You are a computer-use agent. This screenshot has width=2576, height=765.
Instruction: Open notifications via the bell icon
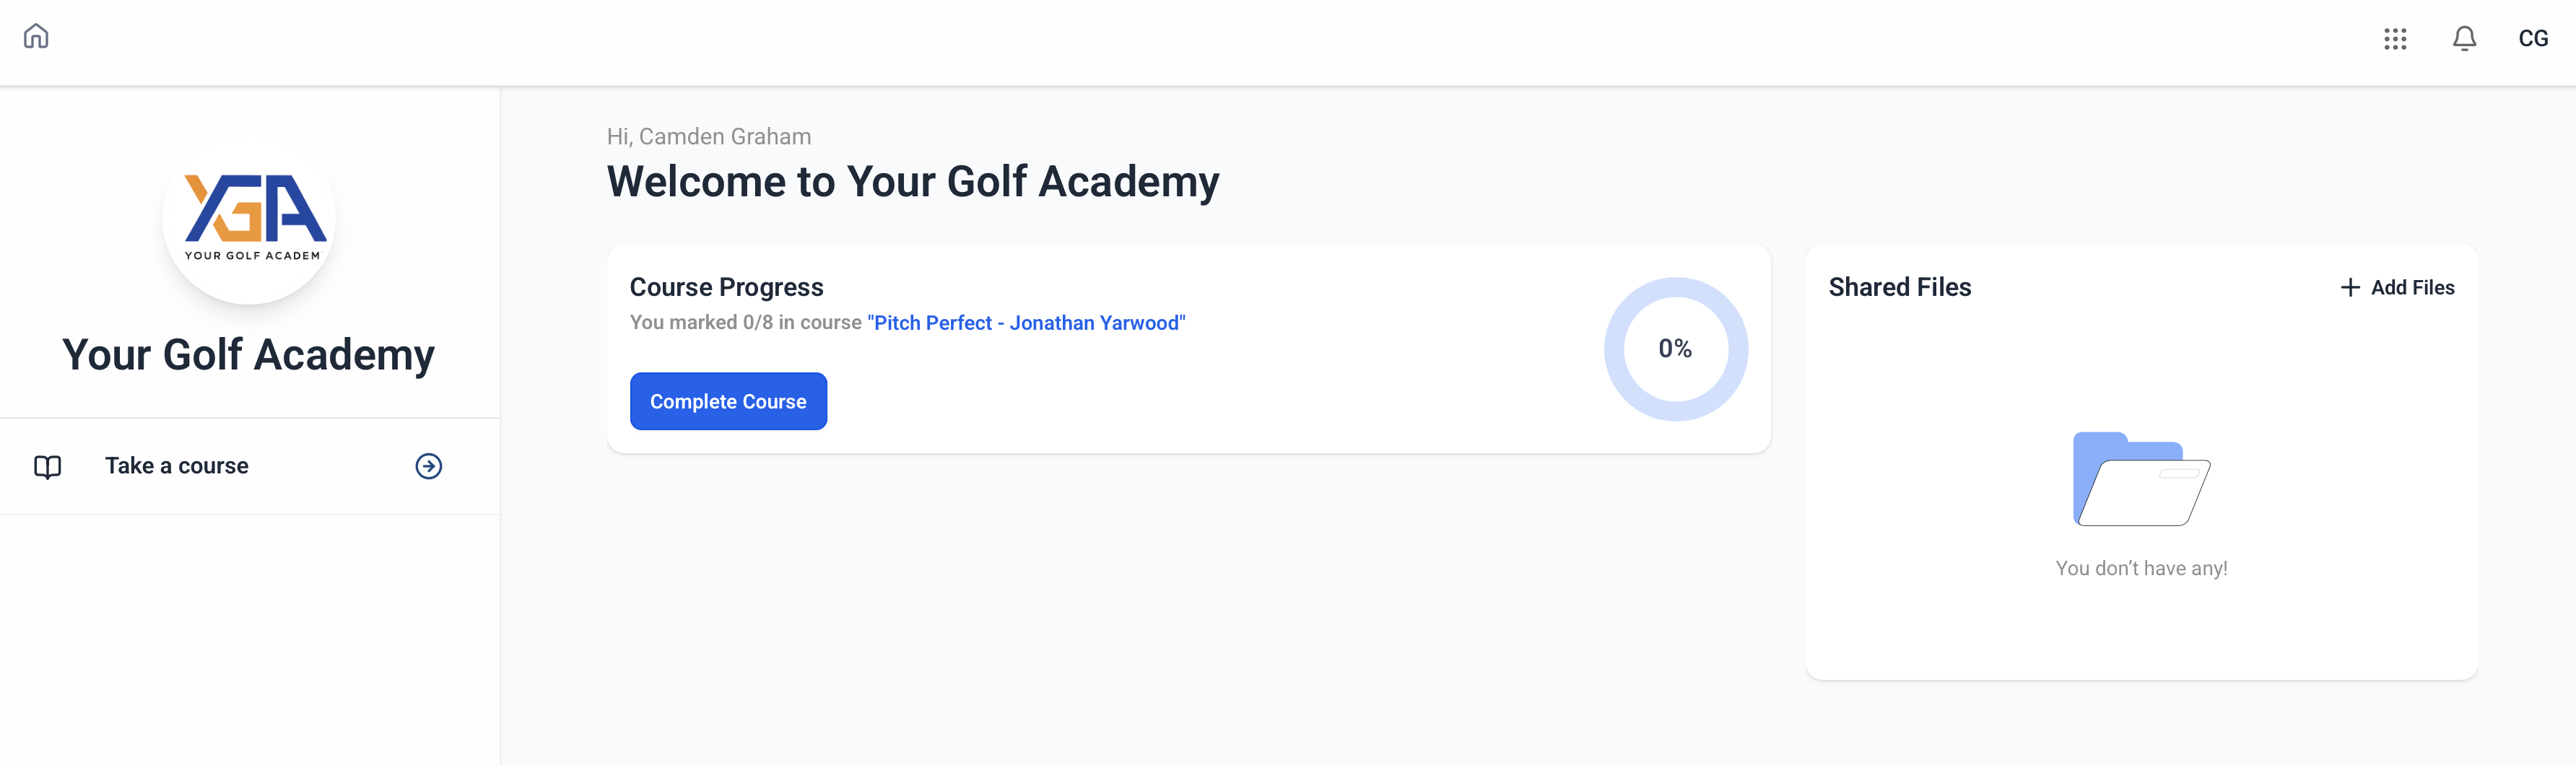2464,39
